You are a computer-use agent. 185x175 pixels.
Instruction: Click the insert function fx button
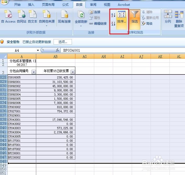(57, 50)
